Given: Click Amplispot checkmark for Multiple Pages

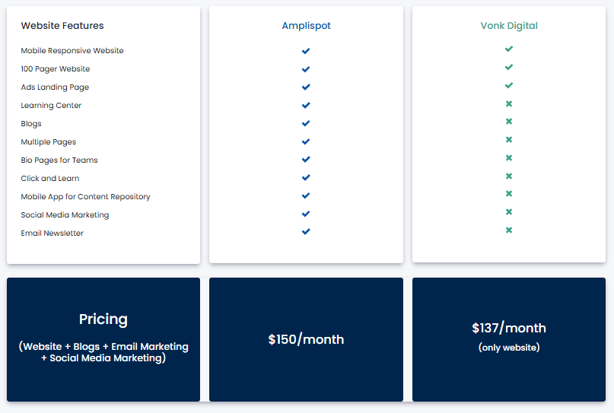Looking at the screenshot, I should (306, 141).
